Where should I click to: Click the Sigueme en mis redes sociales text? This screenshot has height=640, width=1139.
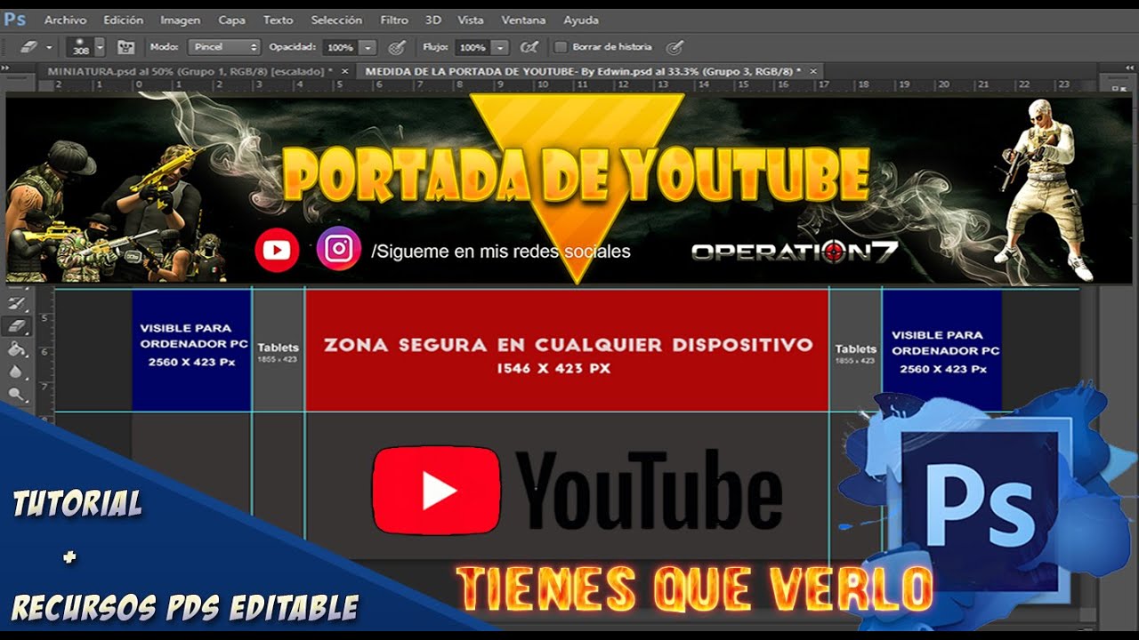[501, 252]
